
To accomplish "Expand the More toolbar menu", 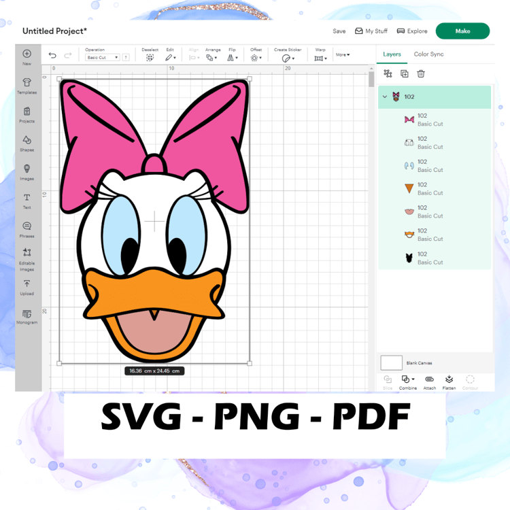I will coord(343,54).
